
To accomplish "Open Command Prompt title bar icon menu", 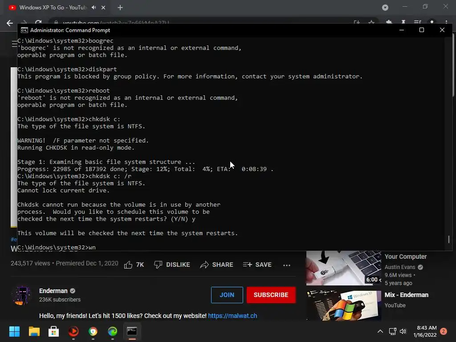I will (24, 30).
